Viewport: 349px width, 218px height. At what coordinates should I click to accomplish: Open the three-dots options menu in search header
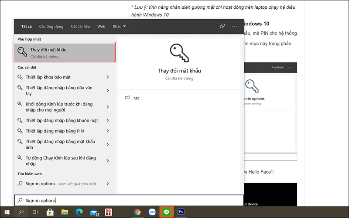234,26
